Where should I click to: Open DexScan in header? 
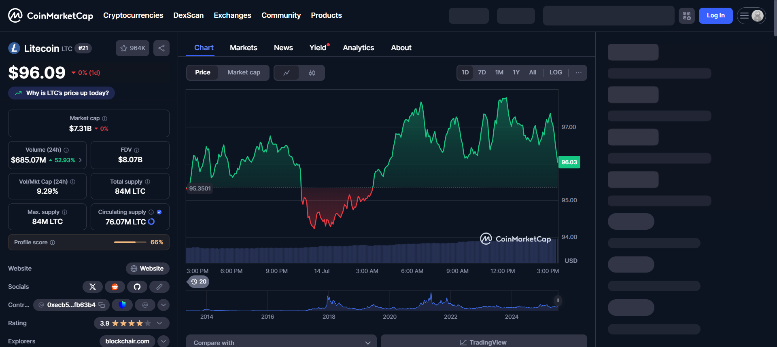(189, 15)
